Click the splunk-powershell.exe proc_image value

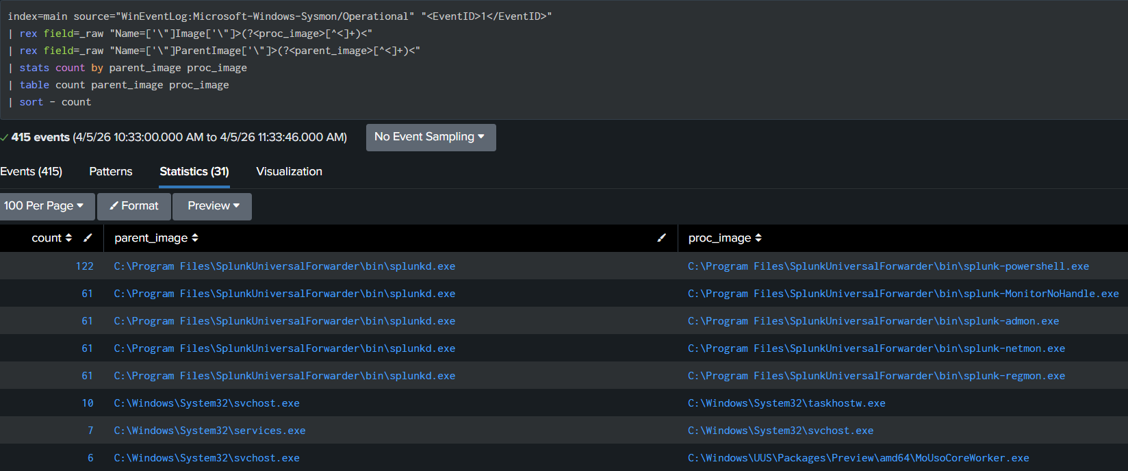point(888,266)
